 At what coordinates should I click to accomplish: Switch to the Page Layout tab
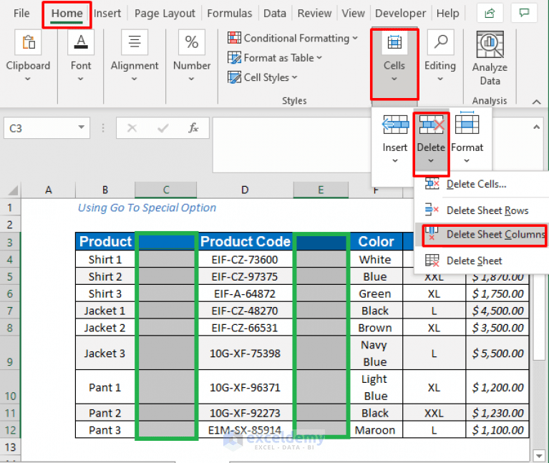coord(165,14)
